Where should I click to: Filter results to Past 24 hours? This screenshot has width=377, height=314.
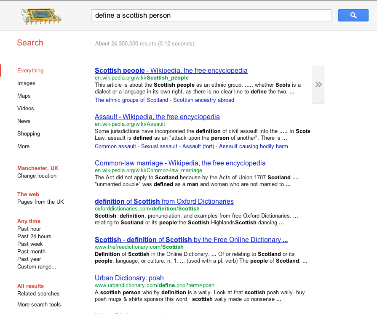(x=34, y=237)
